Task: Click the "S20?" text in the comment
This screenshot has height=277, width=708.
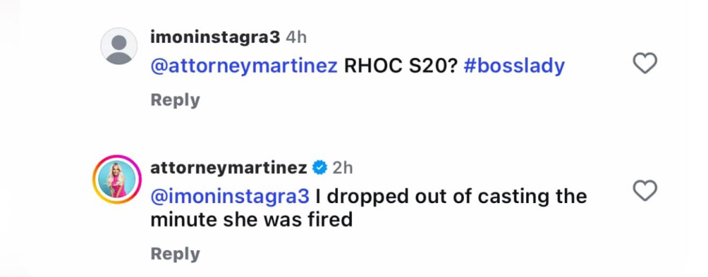Action: coord(427,66)
